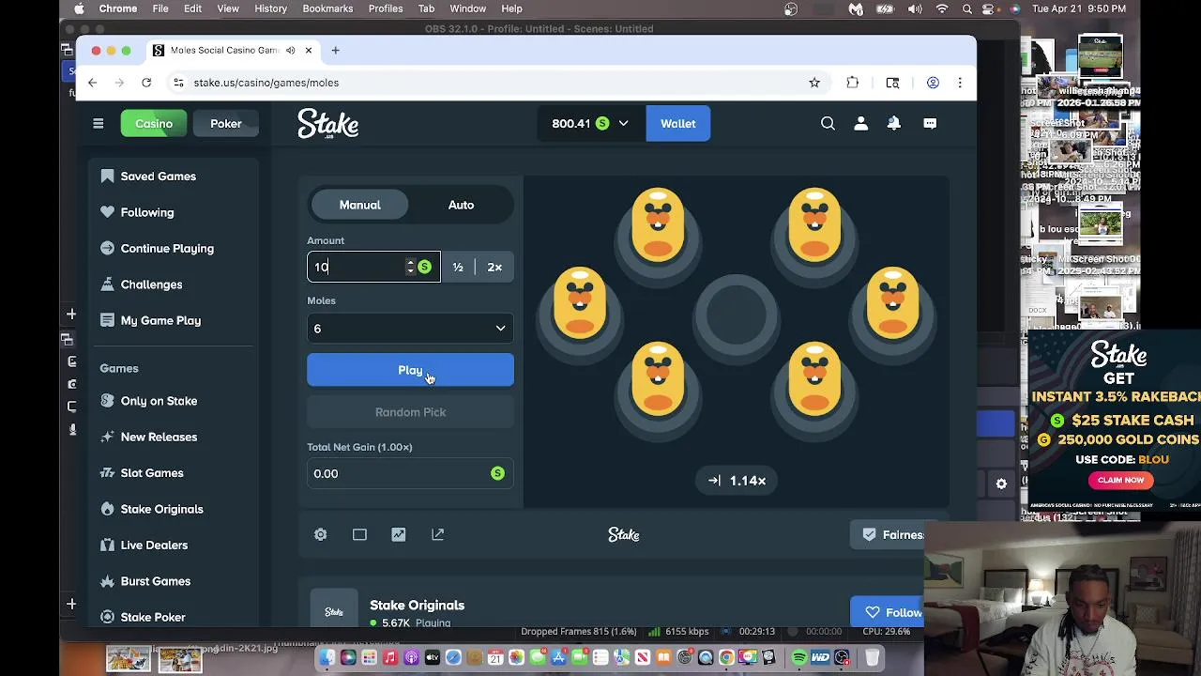
Task: Switch to Auto mode
Action: click(461, 205)
